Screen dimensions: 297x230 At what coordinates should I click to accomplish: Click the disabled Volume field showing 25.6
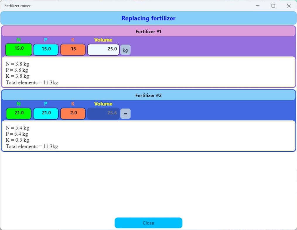coord(103,113)
